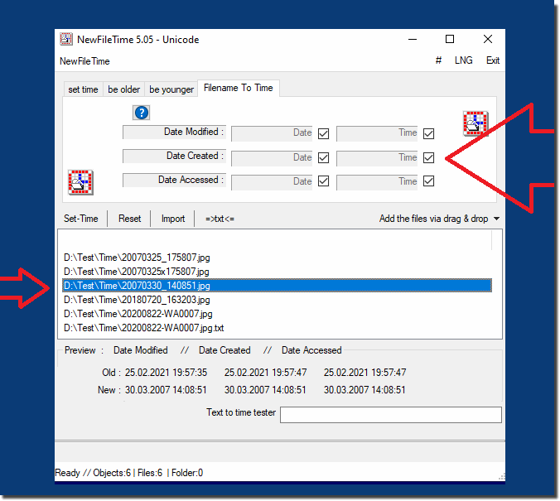Image resolution: width=560 pixels, height=501 pixels.
Task: Click the Reset button
Action: tap(129, 219)
